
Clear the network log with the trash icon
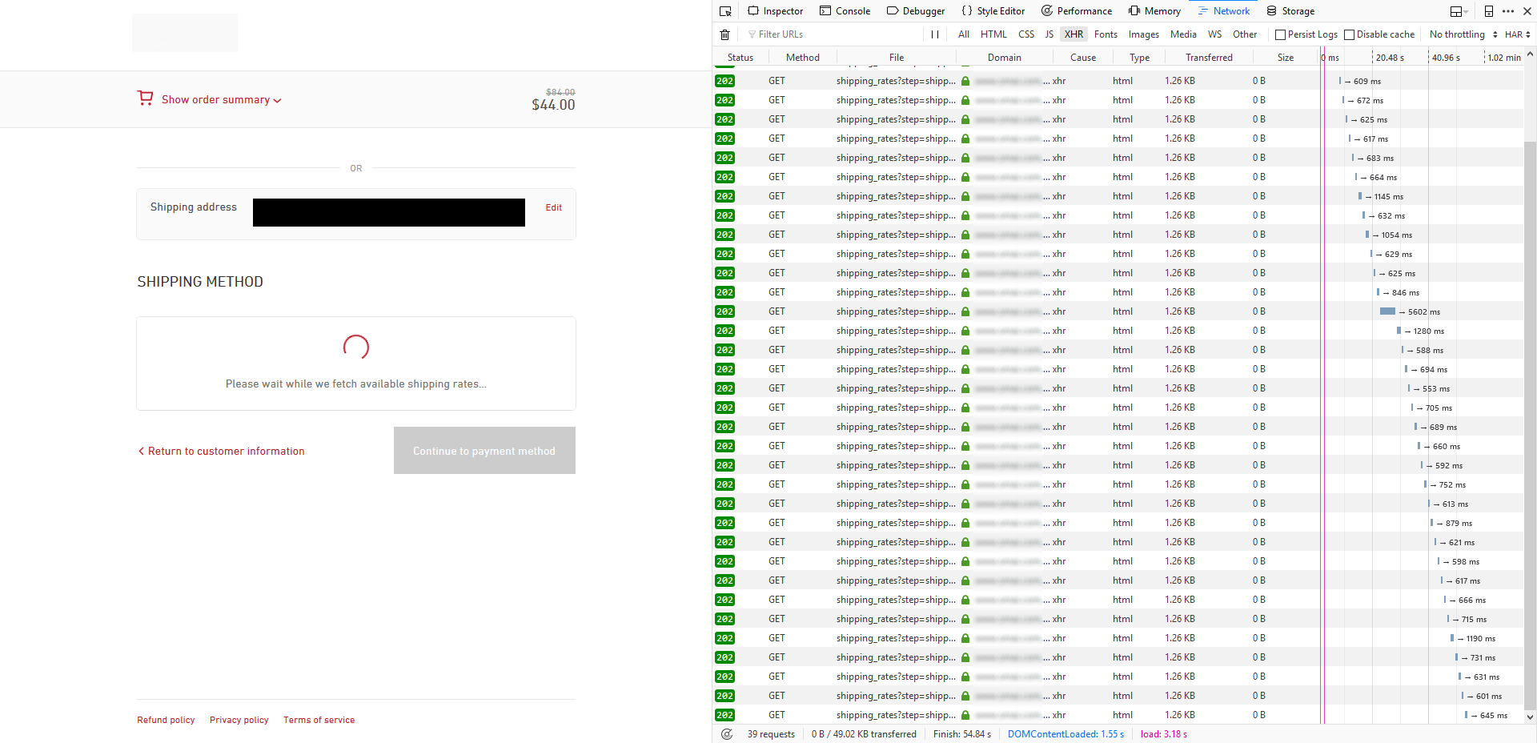click(725, 34)
